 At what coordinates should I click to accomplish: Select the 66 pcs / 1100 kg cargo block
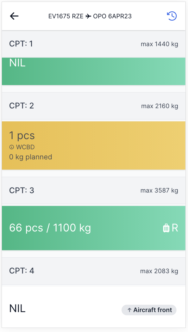(x=94, y=228)
